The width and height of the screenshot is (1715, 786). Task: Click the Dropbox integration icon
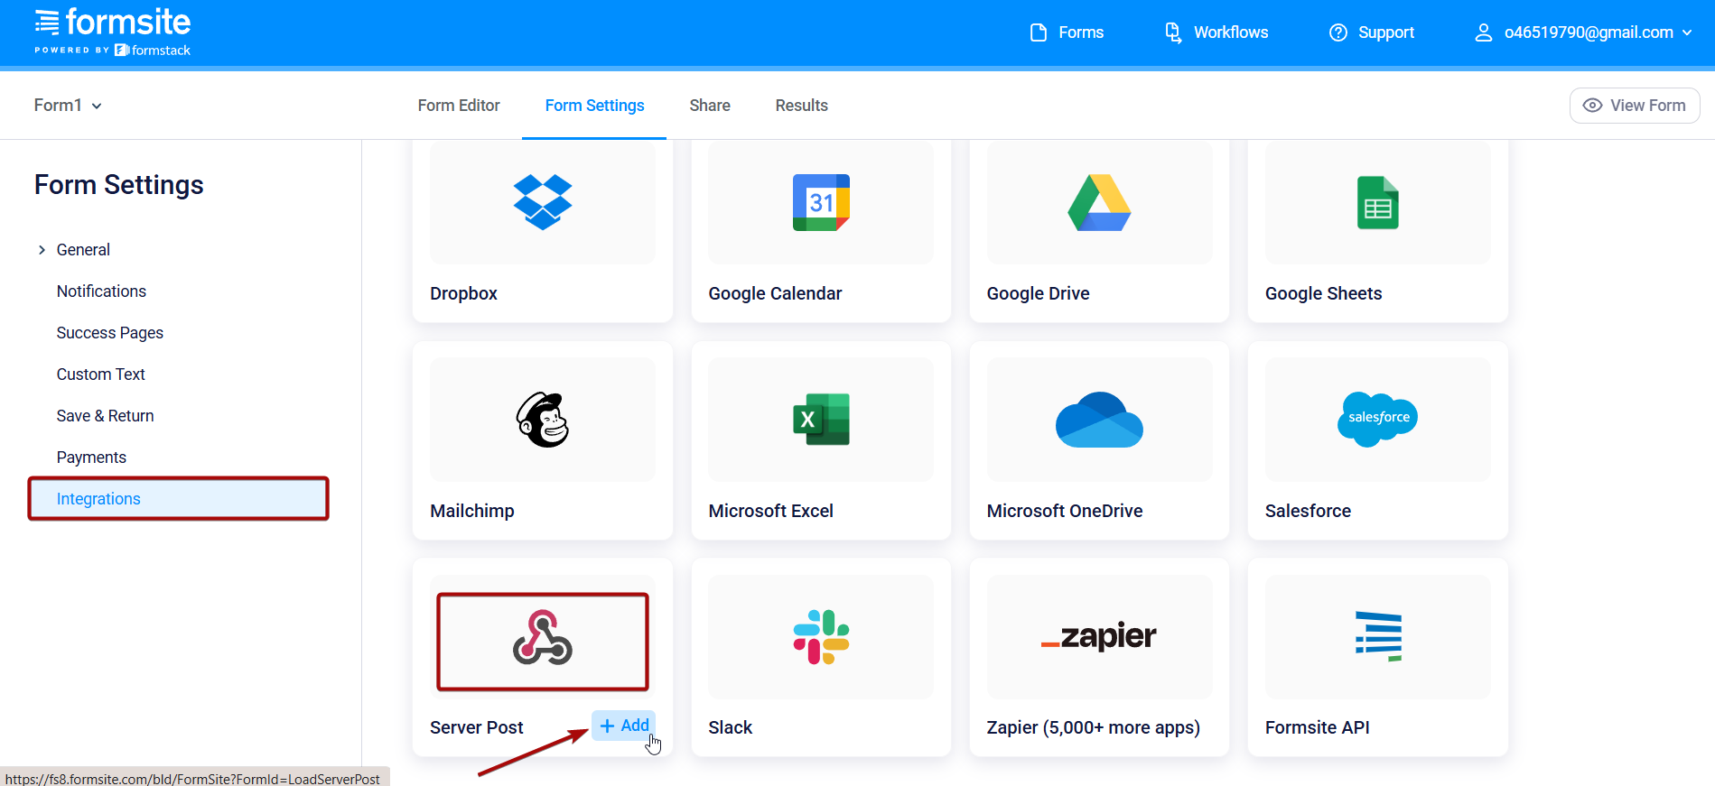pyautogui.click(x=543, y=202)
